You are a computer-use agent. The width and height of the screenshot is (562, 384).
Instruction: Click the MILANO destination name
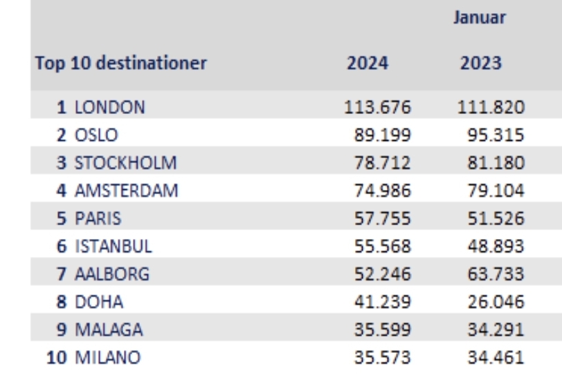[109, 358]
